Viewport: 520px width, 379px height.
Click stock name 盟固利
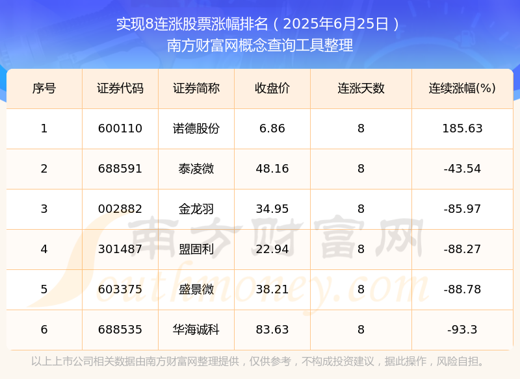(196, 249)
